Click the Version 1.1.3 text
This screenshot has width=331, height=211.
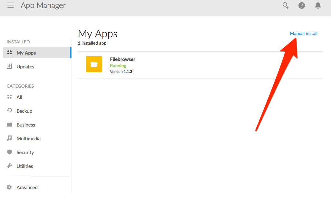[121, 72]
